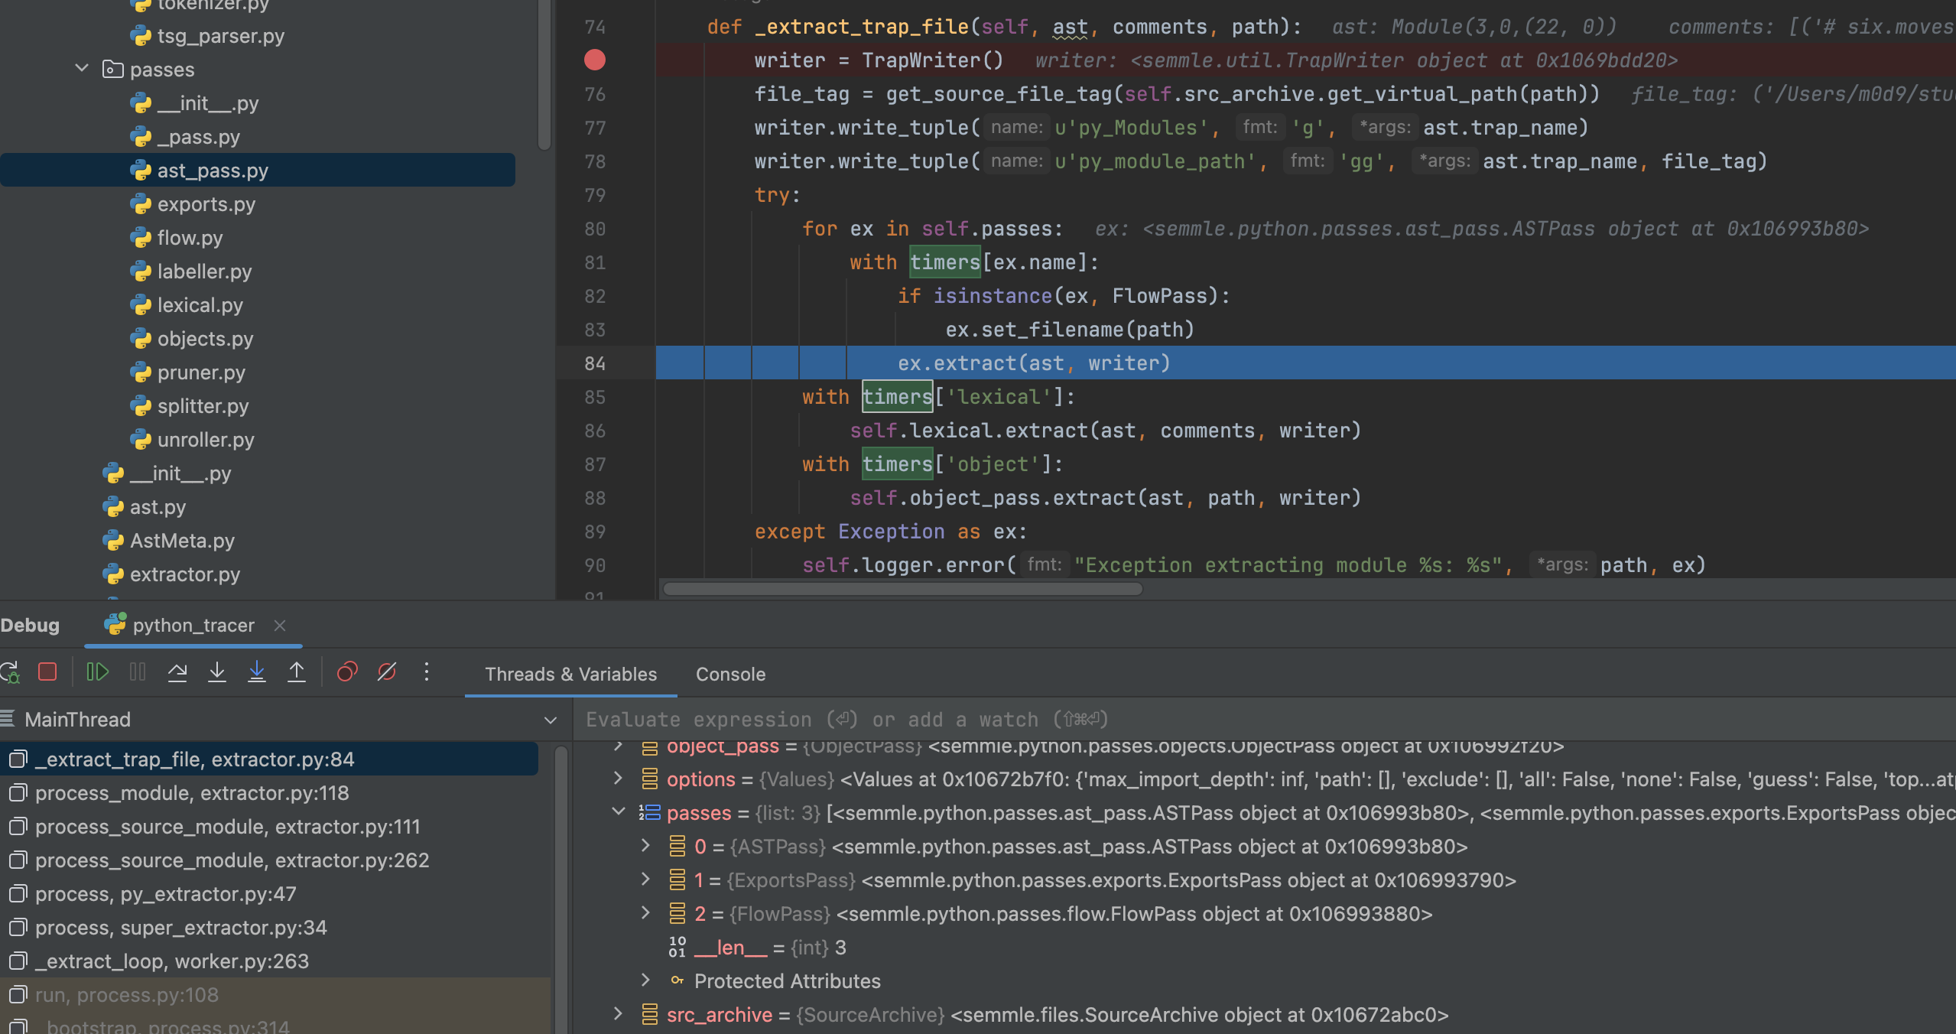The height and width of the screenshot is (1034, 1956).
Task: Select the Threads & Variables tab
Action: [x=570, y=674]
